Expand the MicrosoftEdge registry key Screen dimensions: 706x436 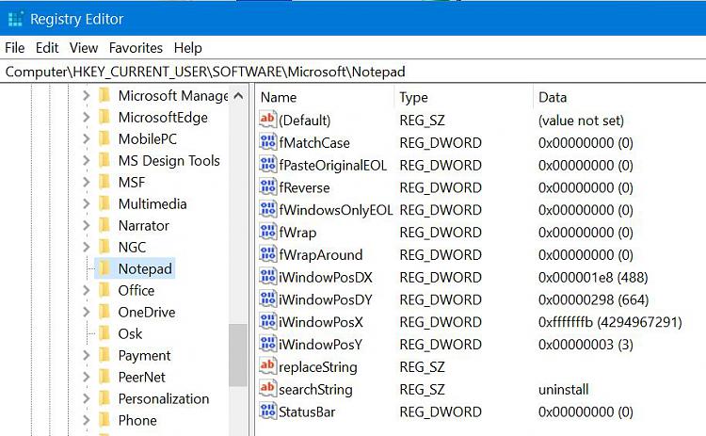click(x=86, y=117)
